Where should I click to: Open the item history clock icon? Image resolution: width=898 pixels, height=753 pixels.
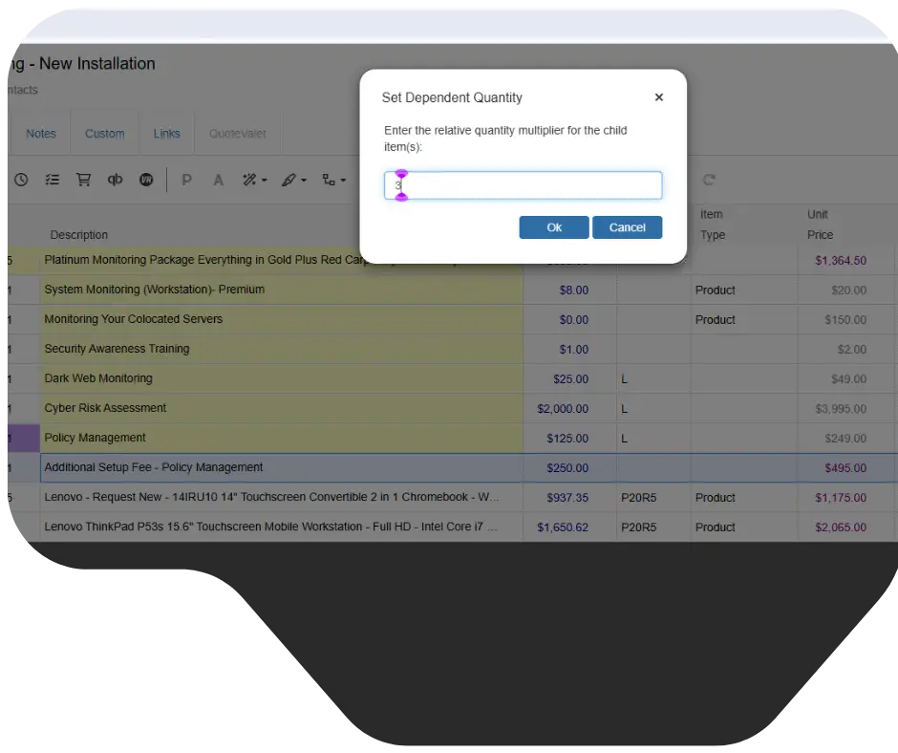(x=21, y=180)
